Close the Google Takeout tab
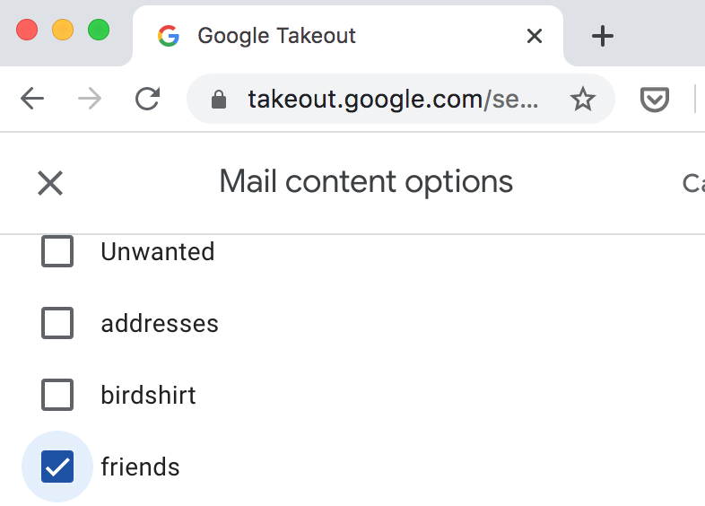Screen dimensions: 705x506 tap(535, 36)
